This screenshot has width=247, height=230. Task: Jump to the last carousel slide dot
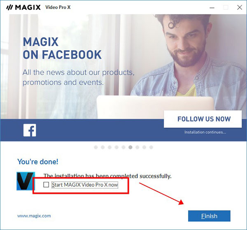tap(151, 147)
